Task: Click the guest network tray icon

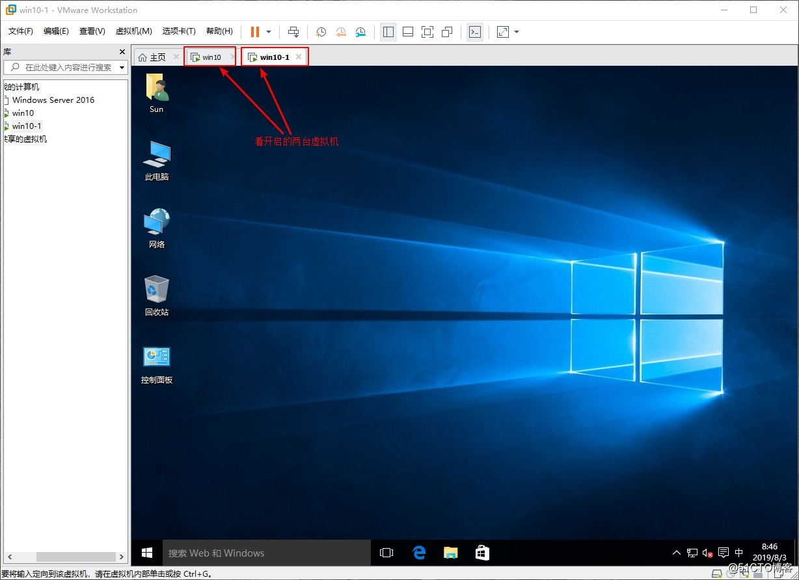Action: tap(693, 553)
